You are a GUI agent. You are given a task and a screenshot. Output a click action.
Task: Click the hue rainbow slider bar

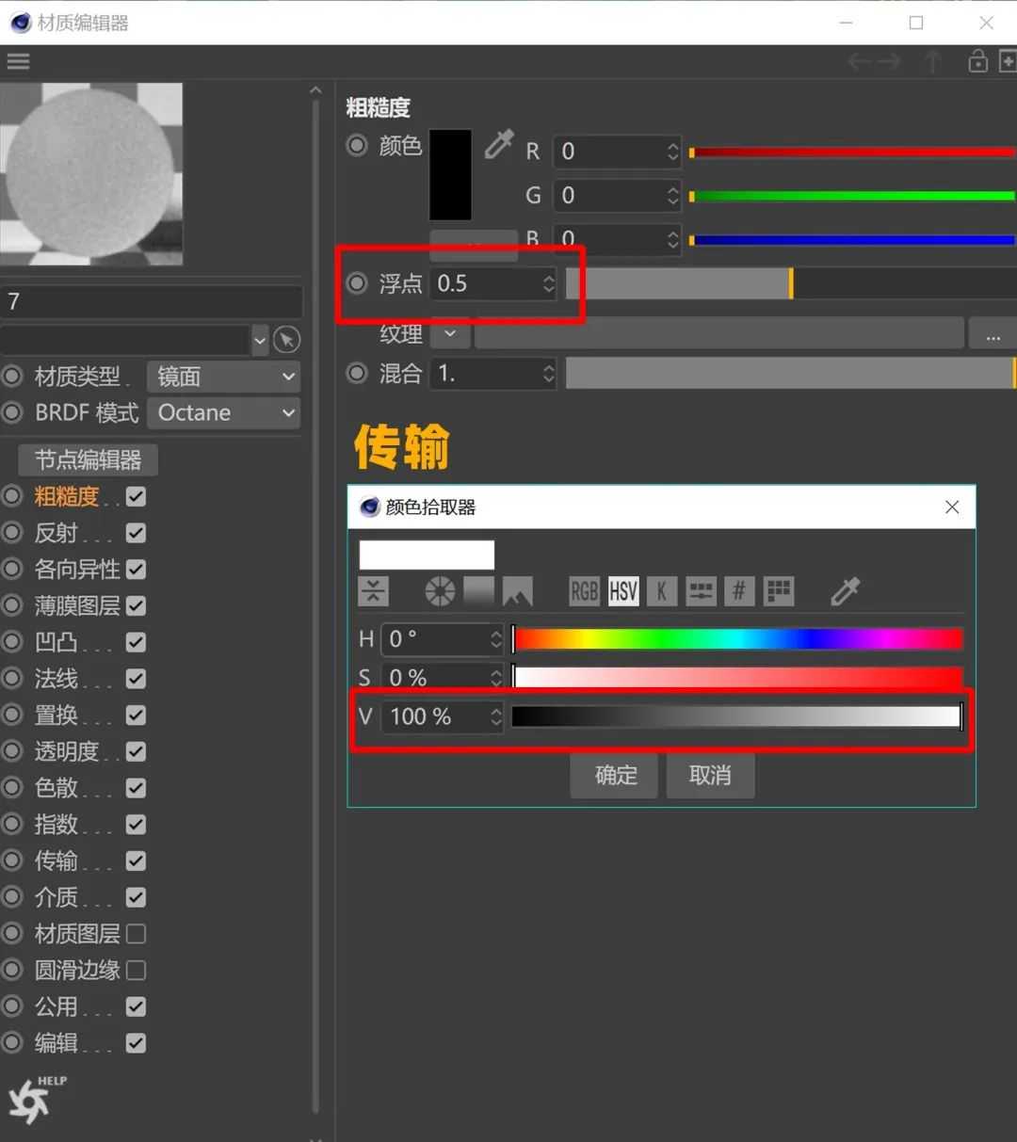[x=738, y=639]
